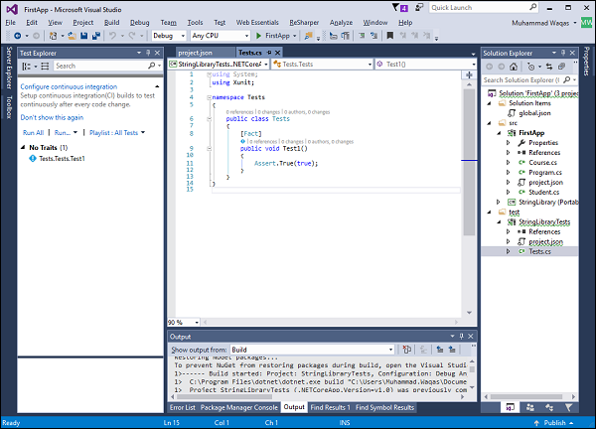Image resolution: width=596 pixels, height=429 pixels.
Task: Expand the StringLibrary project node
Action: (x=500, y=202)
